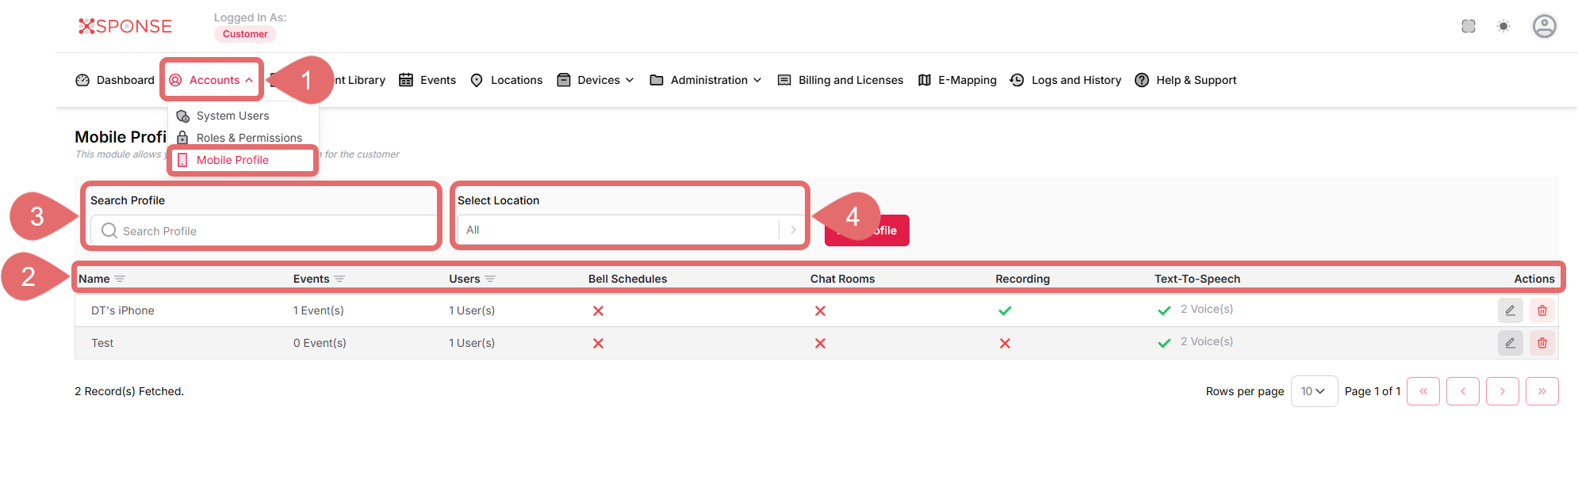This screenshot has width=1578, height=491.
Task: Go to Billing and Licenses
Action: click(850, 80)
